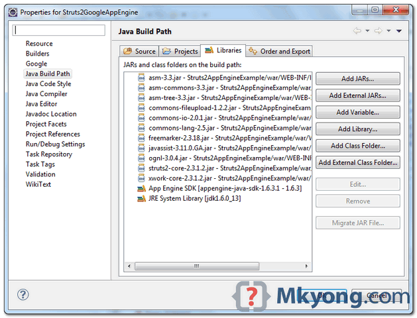The height and width of the screenshot is (318, 417).
Task: Select Java Editor in the tree
Action: (x=42, y=104)
